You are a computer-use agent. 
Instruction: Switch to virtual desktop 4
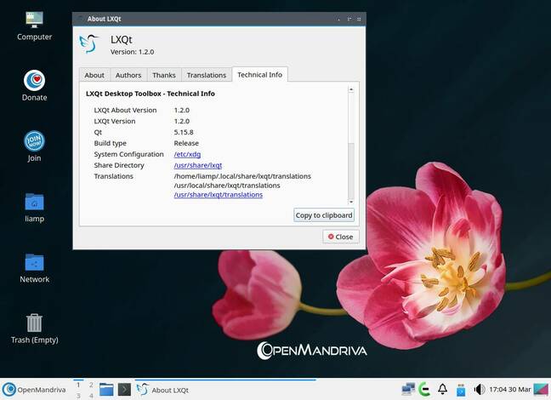[x=91, y=396]
